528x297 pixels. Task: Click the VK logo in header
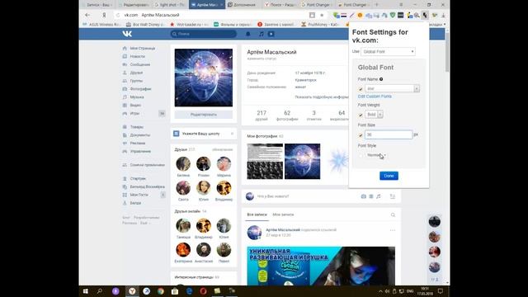pyautogui.click(x=127, y=34)
